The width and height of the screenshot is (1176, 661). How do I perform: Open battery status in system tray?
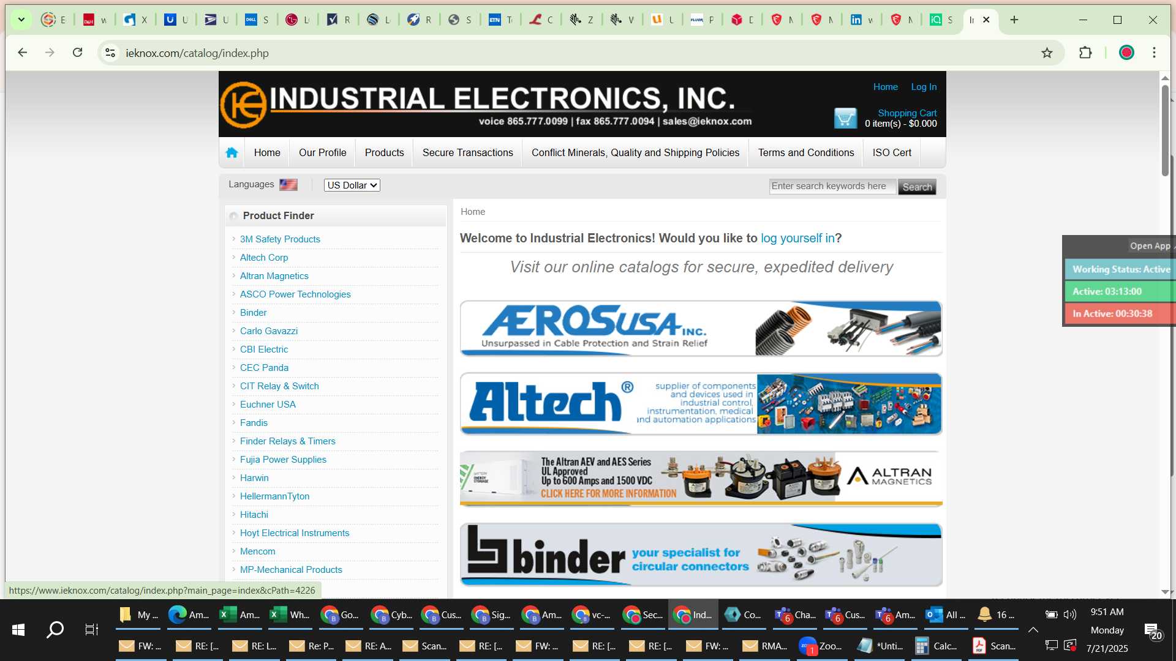1051,614
